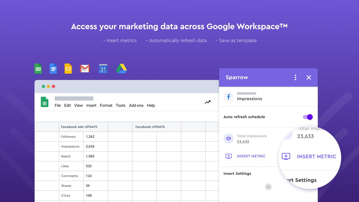Expand Insert Settings with the chevron

tap(268, 187)
